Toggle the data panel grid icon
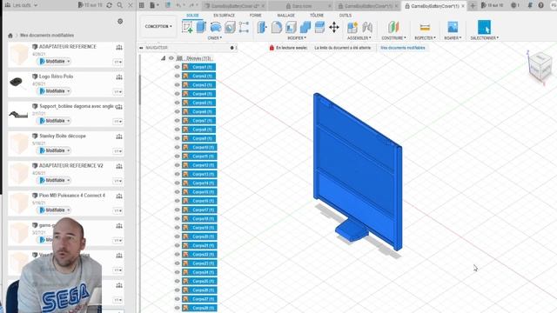Image resolution: width=557 pixels, height=313 pixels. tap(141, 5)
